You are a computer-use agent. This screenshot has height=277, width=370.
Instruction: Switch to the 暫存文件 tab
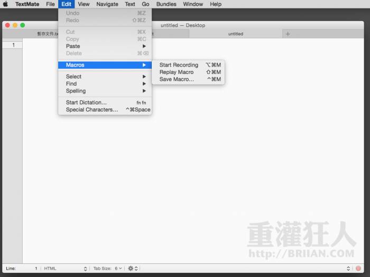tap(47, 34)
